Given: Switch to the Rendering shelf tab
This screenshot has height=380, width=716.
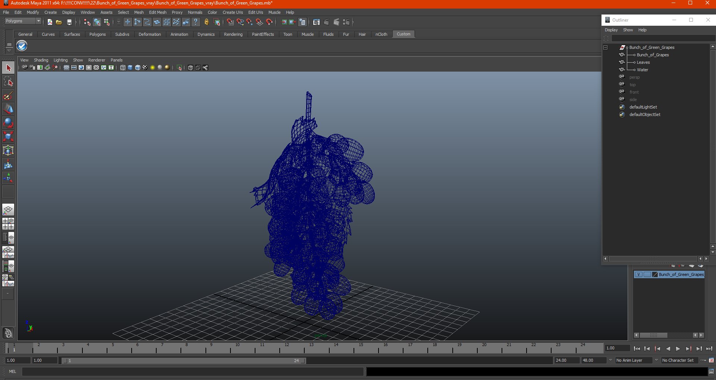Looking at the screenshot, I should coord(233,34).
